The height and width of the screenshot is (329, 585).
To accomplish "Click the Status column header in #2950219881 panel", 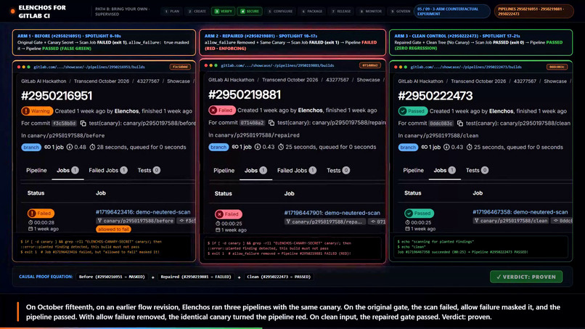I will click(x=223, y=193).
